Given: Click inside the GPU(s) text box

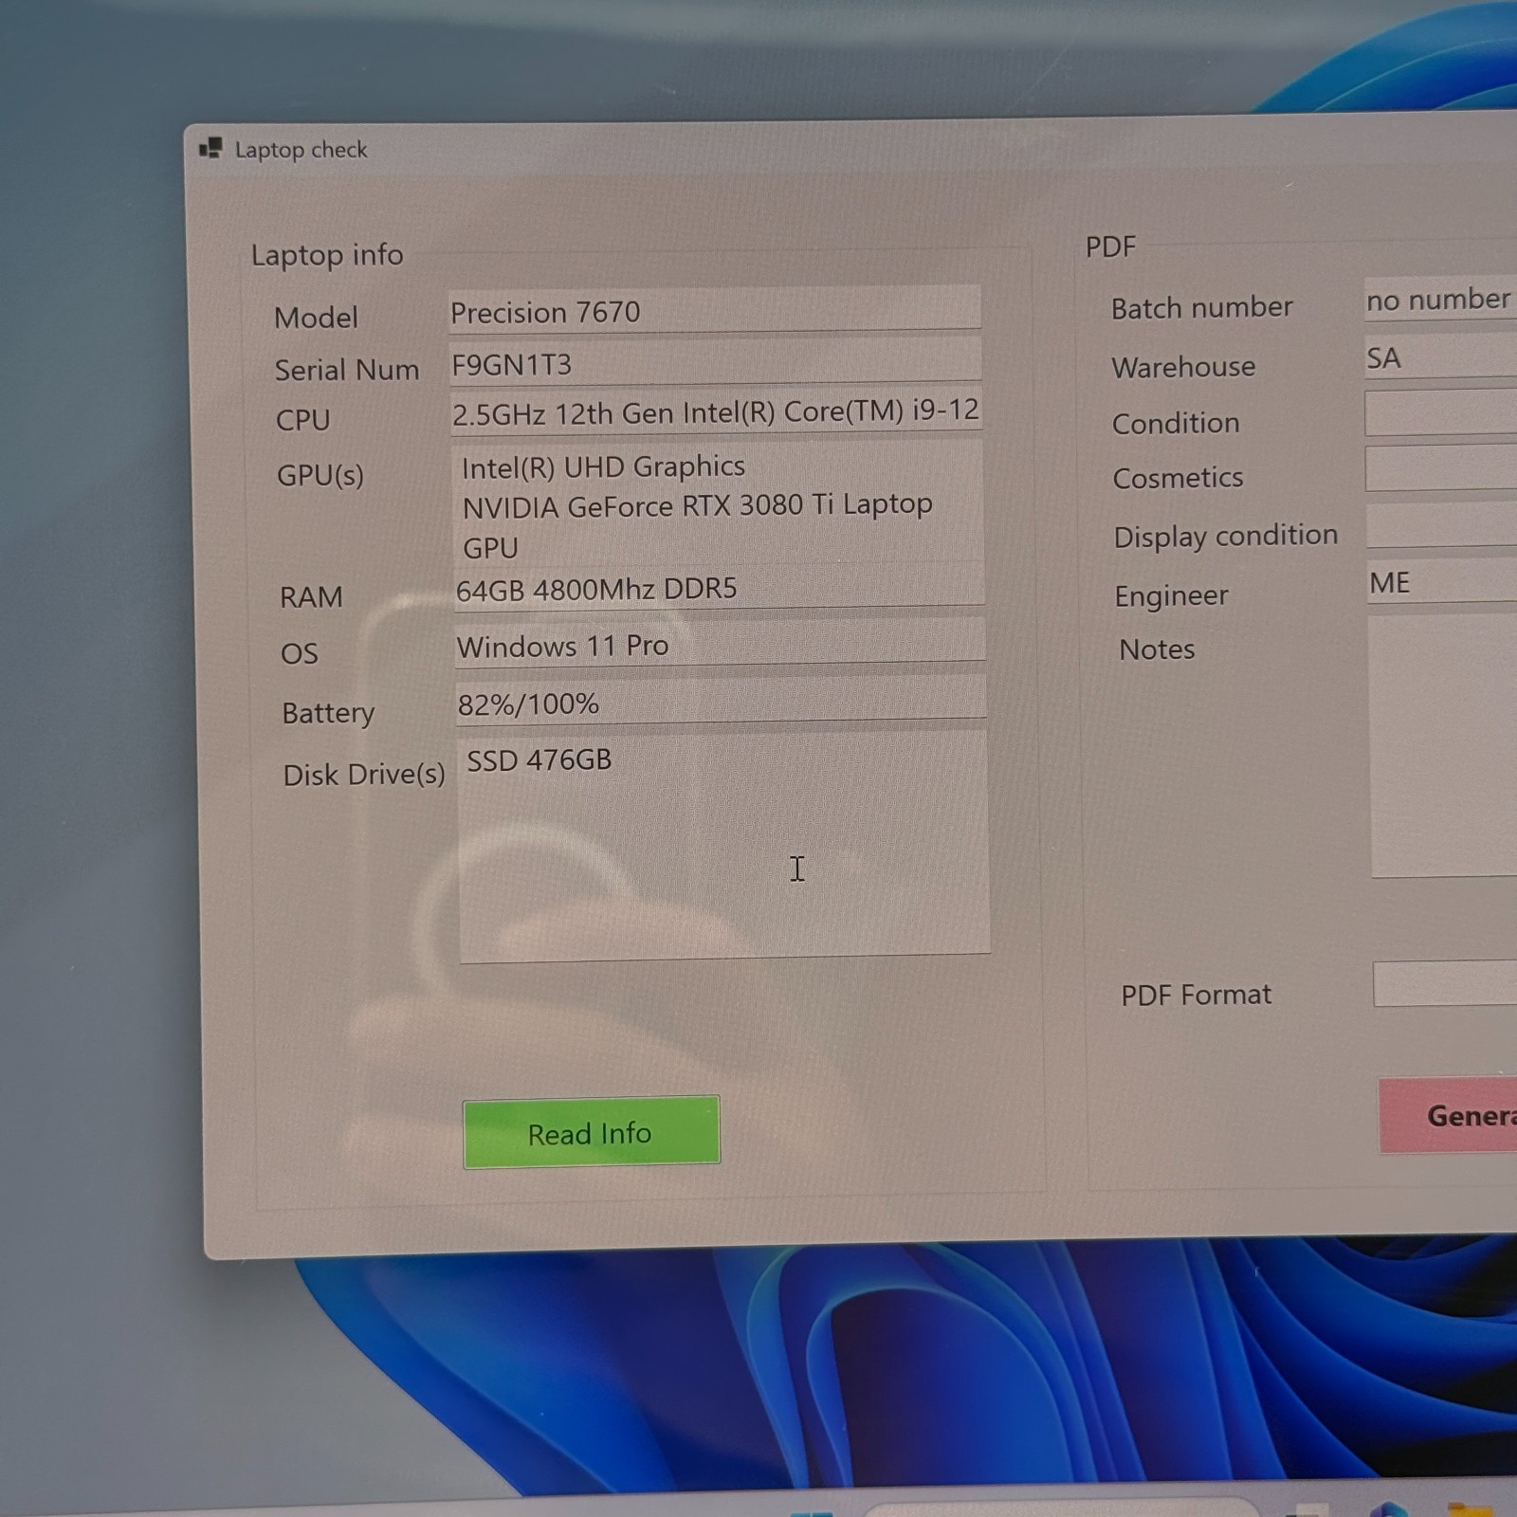Looking at the screenshot, I should pos(718,503).
